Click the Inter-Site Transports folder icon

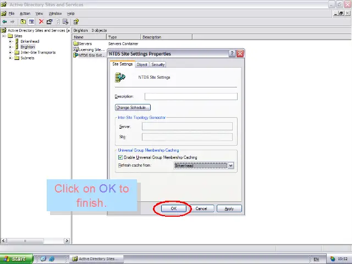coord(17,52)
